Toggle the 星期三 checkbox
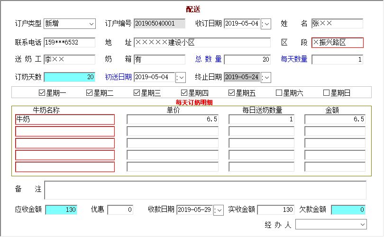Screen dimensions: 384x237 click(137, 93)
